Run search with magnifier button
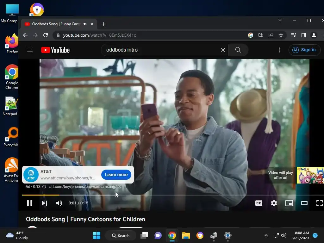 pos(238,50)
